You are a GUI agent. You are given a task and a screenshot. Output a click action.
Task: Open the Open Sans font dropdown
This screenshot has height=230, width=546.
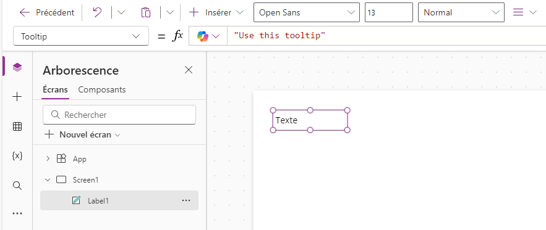pos(307,12)
